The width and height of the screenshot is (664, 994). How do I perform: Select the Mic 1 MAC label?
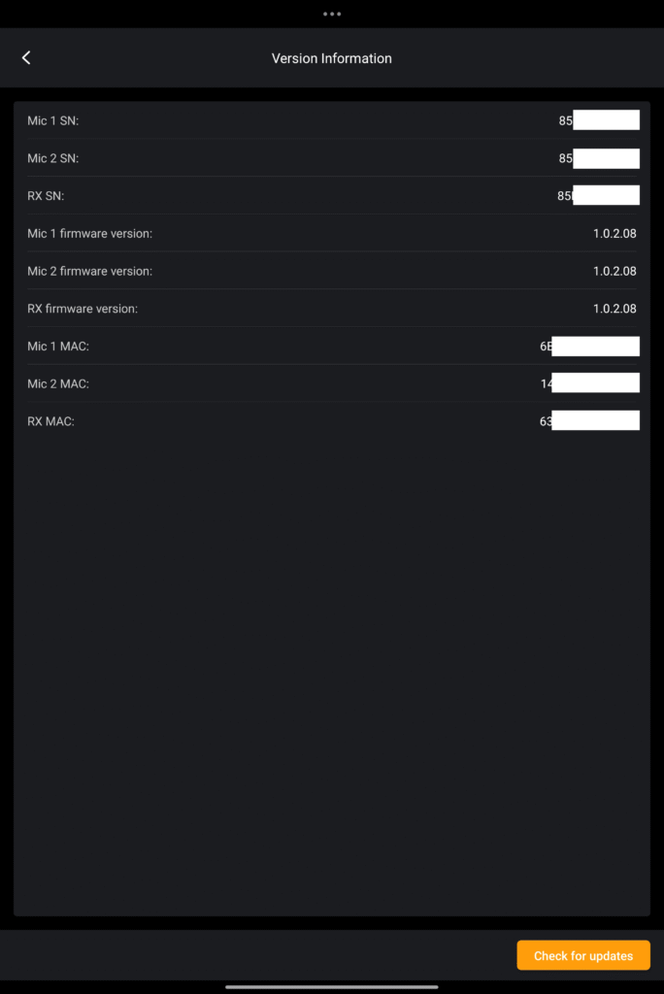point(58,347)
